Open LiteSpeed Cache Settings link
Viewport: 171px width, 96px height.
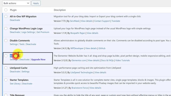click(x=26, y=71)
